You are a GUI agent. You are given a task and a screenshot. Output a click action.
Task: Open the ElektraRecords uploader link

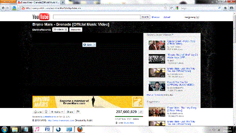tap(50, 117)
